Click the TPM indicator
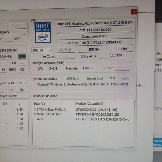 (112, 78)
